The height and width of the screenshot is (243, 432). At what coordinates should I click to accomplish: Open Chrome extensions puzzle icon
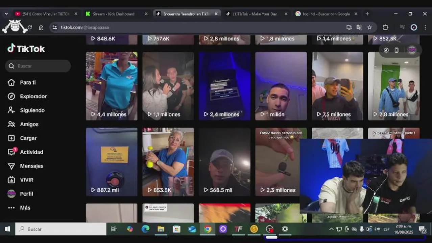point(385,27)
